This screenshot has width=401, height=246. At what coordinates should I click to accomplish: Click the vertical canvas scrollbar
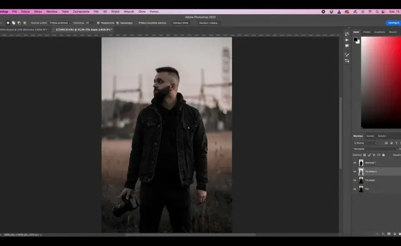(340, 133)
